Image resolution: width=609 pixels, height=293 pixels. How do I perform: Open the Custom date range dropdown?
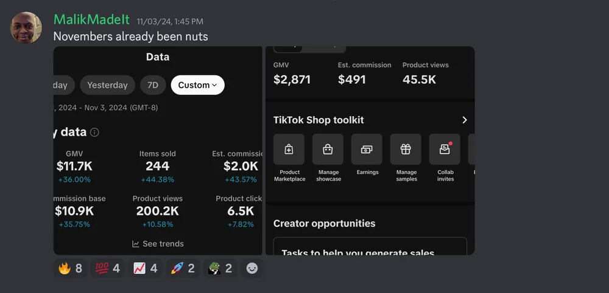198,85
